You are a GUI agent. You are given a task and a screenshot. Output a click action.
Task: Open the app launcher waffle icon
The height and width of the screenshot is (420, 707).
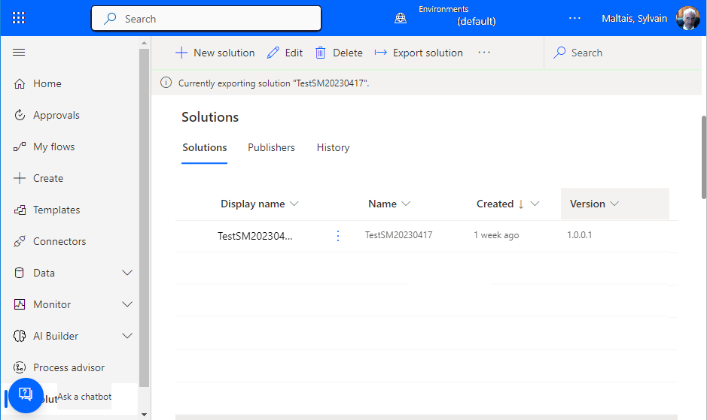tap(19, 18)
